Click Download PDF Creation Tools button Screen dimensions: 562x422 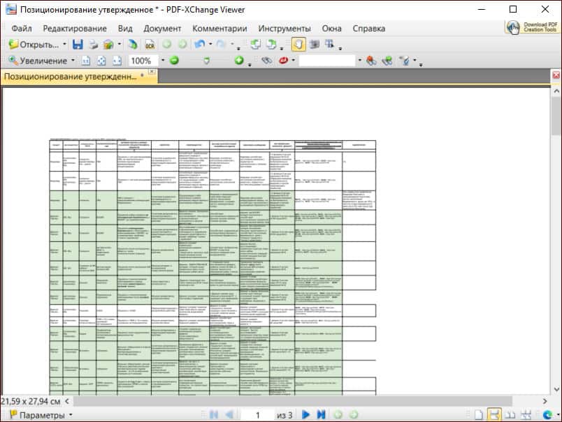532,27
